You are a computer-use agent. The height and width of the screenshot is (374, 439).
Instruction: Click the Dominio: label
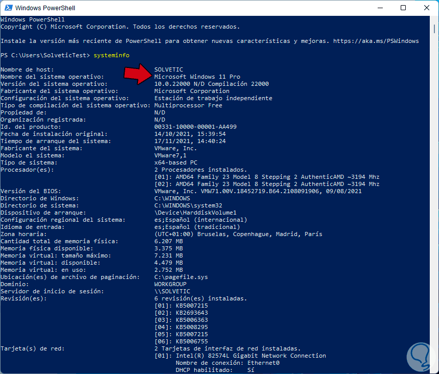coord(14,284)
